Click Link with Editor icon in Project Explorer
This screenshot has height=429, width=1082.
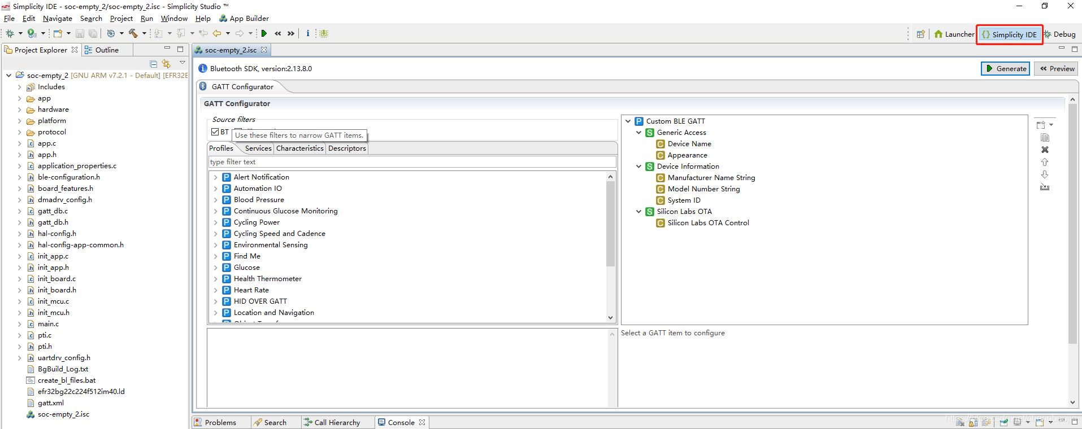166,64
